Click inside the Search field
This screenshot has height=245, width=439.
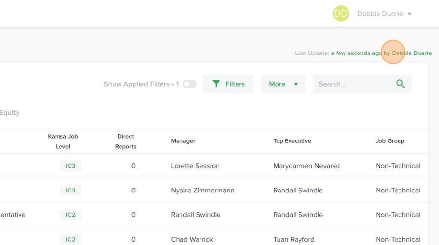[x=354, y=84]
